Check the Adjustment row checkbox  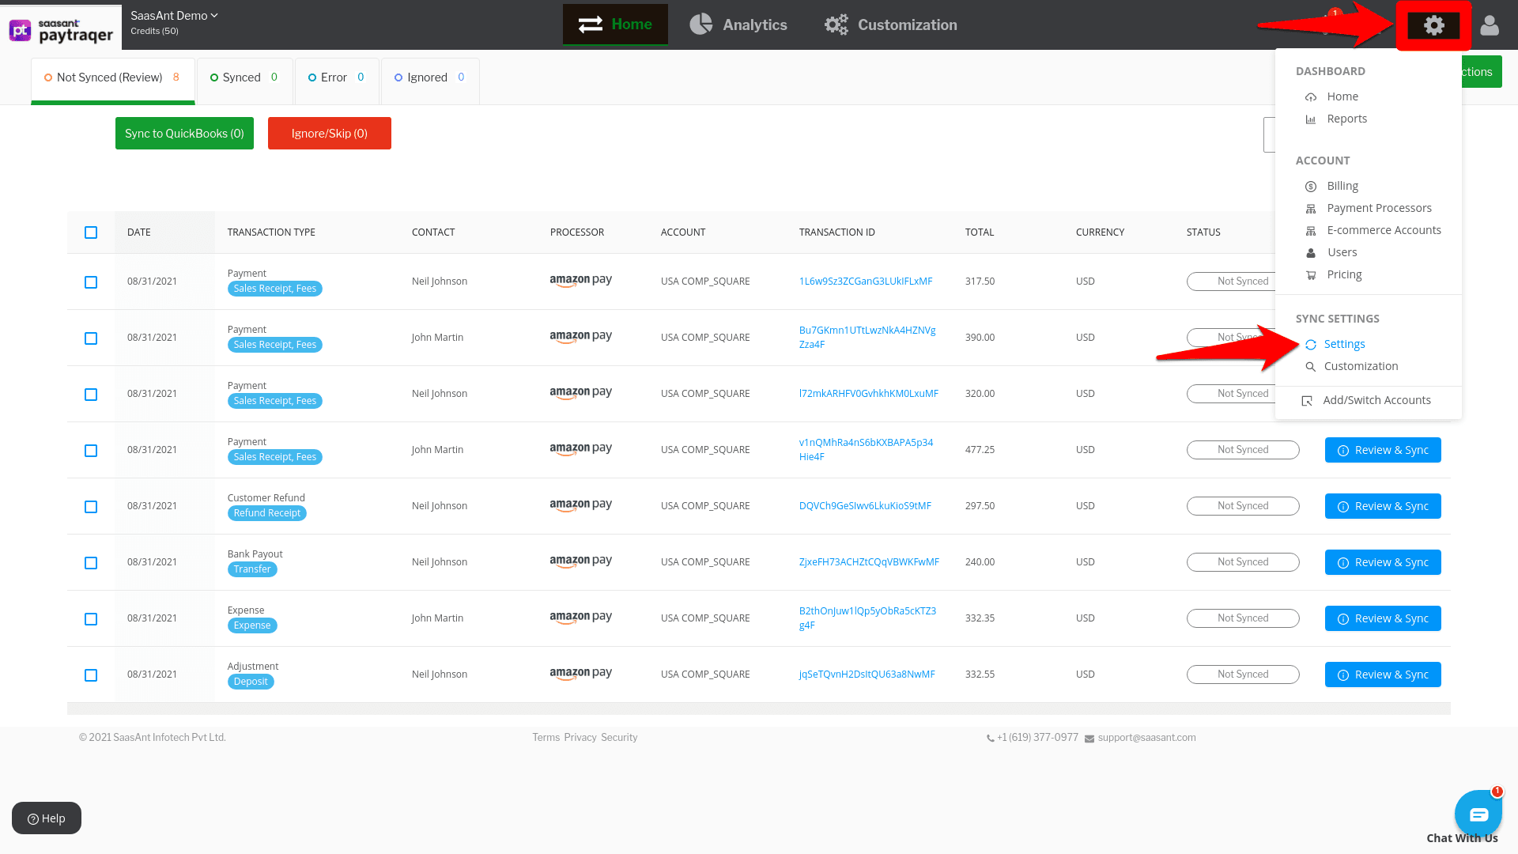[91, 675]
